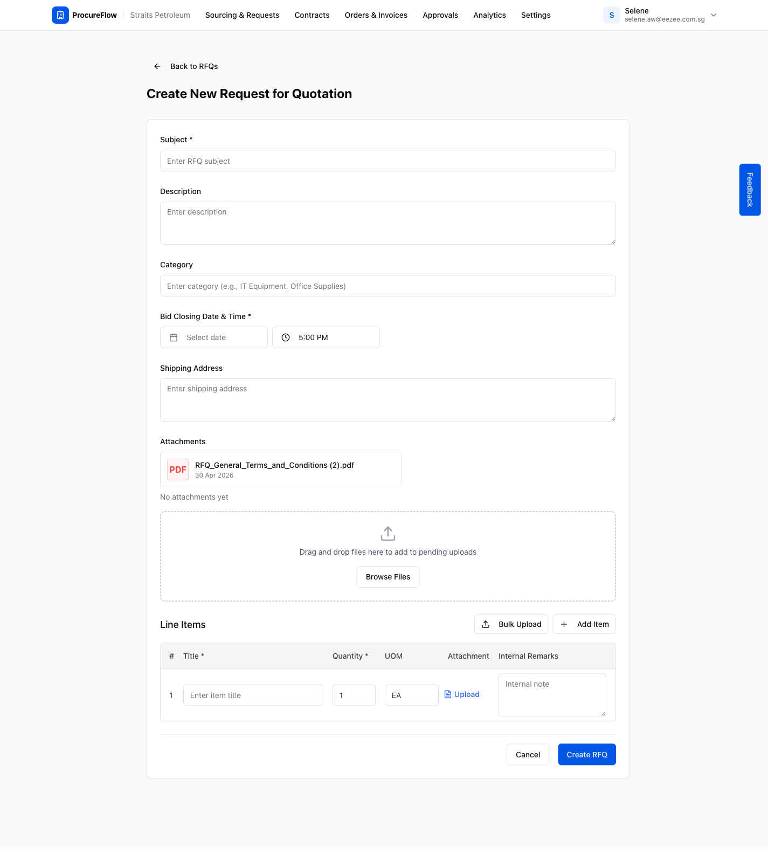Click the Back to RFQs link
This screenshot has width=768, height=856.
coord(186,66)
